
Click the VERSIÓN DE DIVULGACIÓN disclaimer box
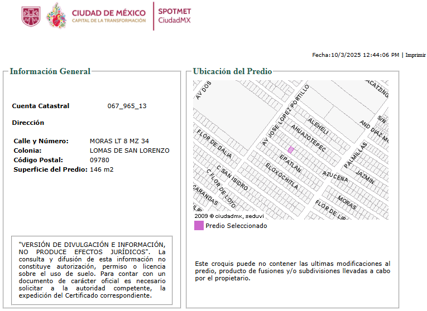(92, 270)
